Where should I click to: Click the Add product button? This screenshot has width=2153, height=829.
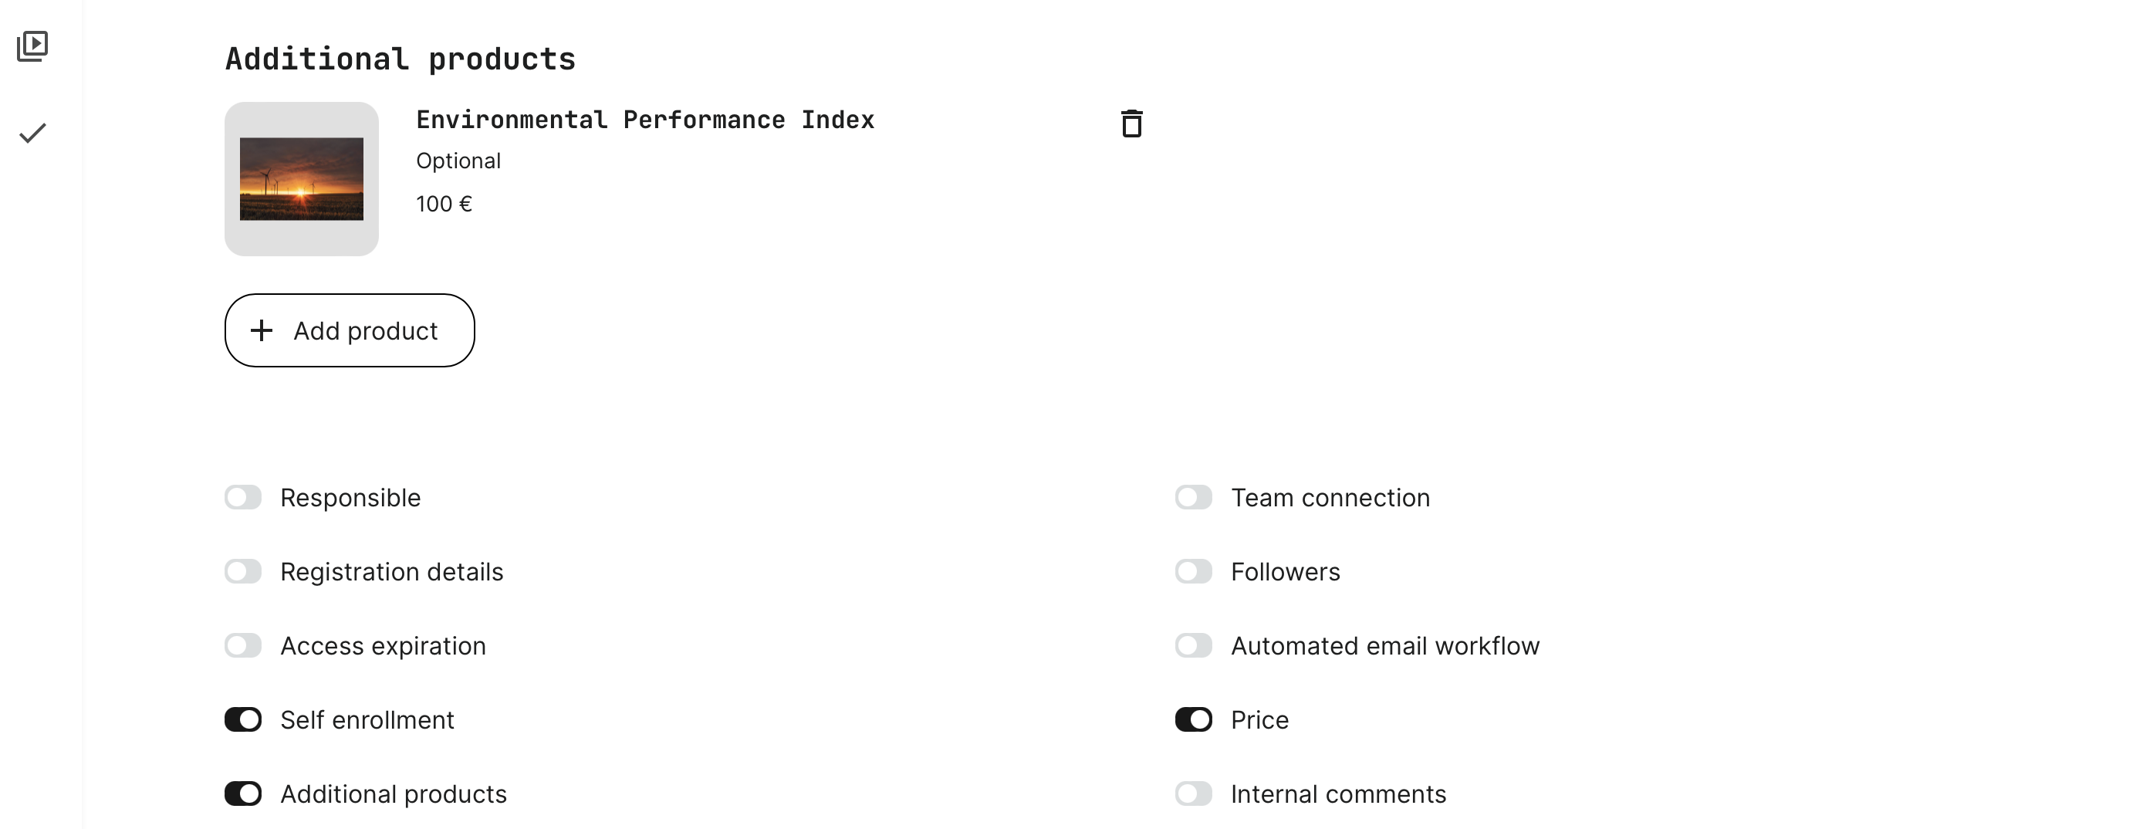(x=350, y=330)
